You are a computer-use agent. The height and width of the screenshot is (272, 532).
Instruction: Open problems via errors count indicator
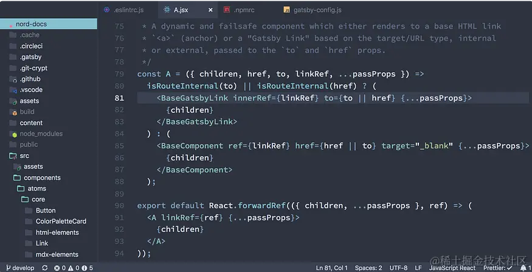click(x=60, y=268)
